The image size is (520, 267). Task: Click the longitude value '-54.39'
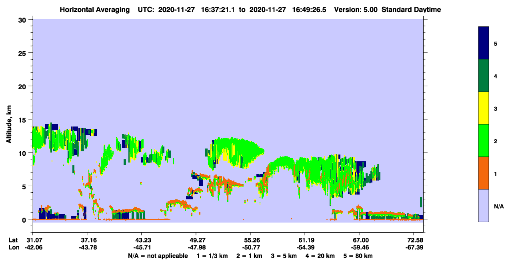tap(305, 248)
